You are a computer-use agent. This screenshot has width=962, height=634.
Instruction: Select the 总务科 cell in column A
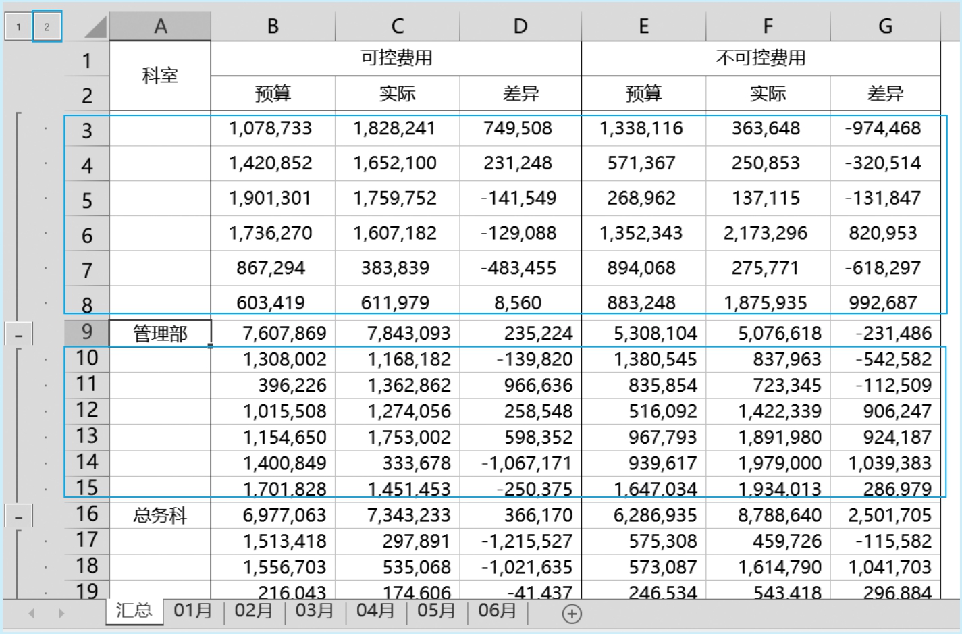pyautogui.click(x=160, y=516)
